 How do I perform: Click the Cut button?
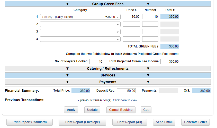coord(146,110)
